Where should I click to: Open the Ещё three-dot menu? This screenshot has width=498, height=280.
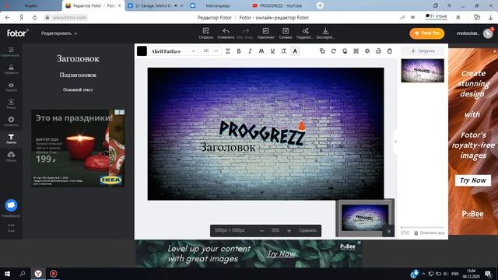pyautogui.click(x=11, y=228)
